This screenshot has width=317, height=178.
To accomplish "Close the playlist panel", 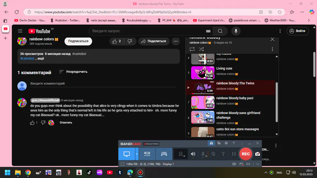I will click(x=272, y=39).
